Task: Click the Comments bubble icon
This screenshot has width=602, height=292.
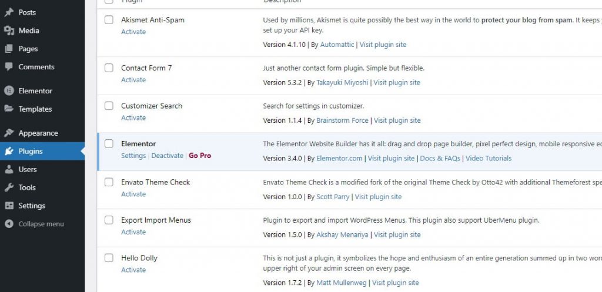Action: click(9, 67)
